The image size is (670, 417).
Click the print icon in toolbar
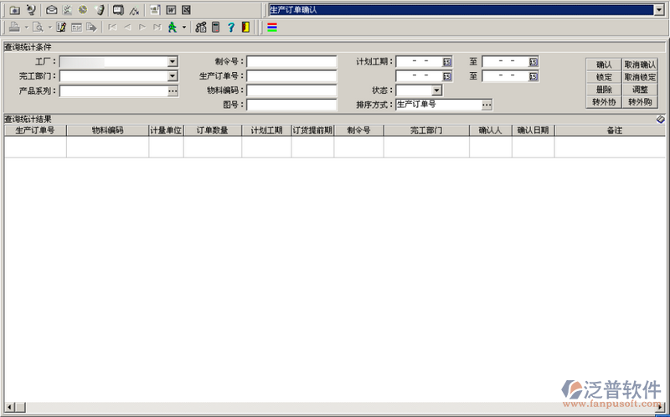tap(15, 27)
